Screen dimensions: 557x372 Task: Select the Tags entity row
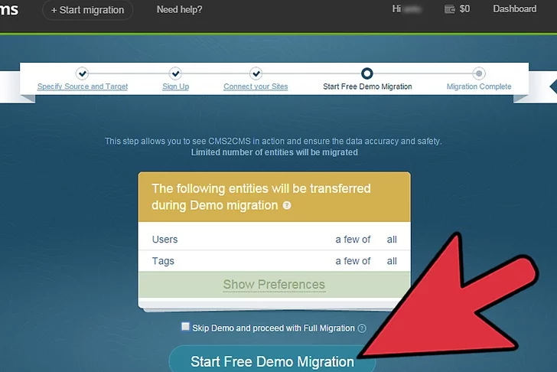[x=274, y=261]
